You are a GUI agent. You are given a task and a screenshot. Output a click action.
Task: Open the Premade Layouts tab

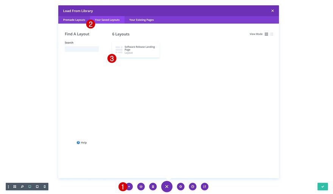coord(74,20)
